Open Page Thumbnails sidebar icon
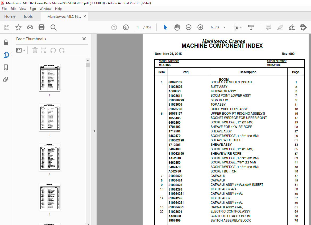Viewport: 311px width, 225px height. [x=6, y=55]
